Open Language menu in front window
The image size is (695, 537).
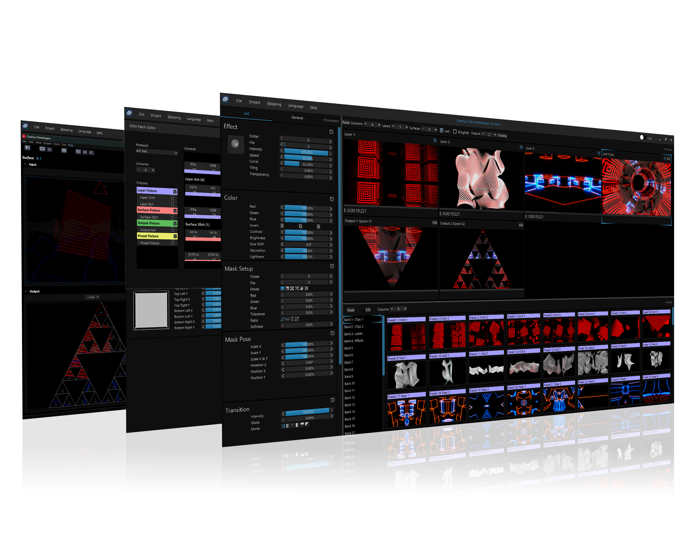296,106
